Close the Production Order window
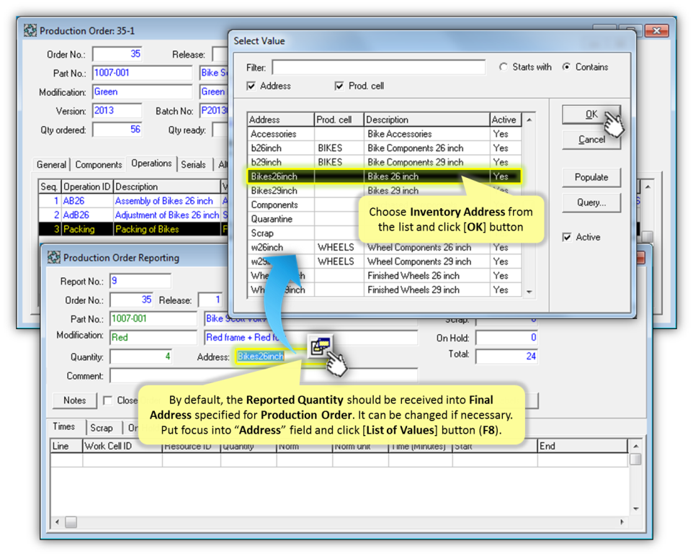 657,31
